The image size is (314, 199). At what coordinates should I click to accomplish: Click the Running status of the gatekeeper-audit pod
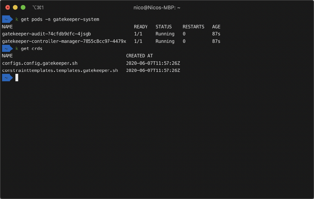tap(165, 34)
